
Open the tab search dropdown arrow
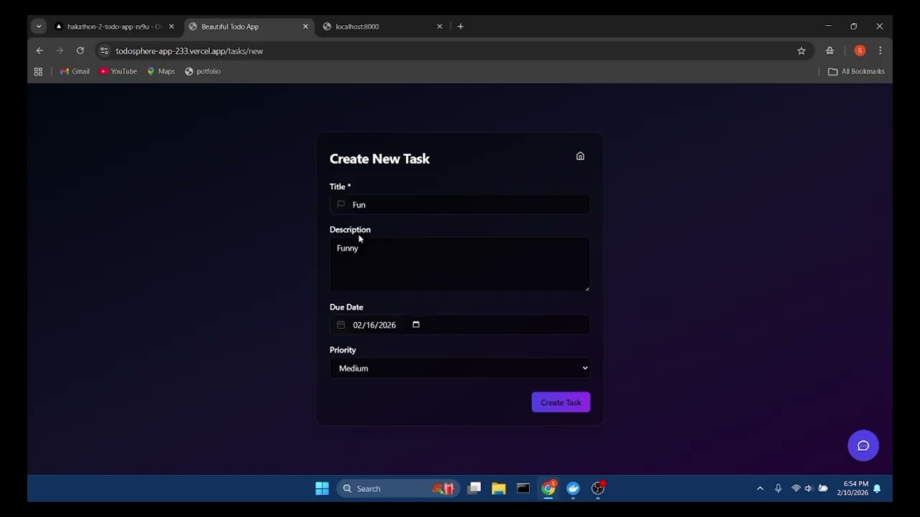tap(39, 27)
